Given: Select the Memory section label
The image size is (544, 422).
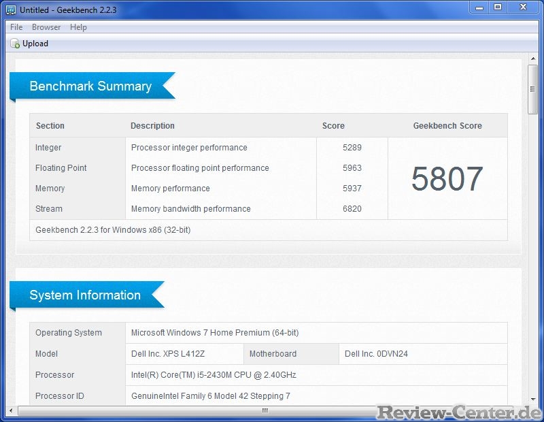Looking at the screenshot, I should 50,189.
